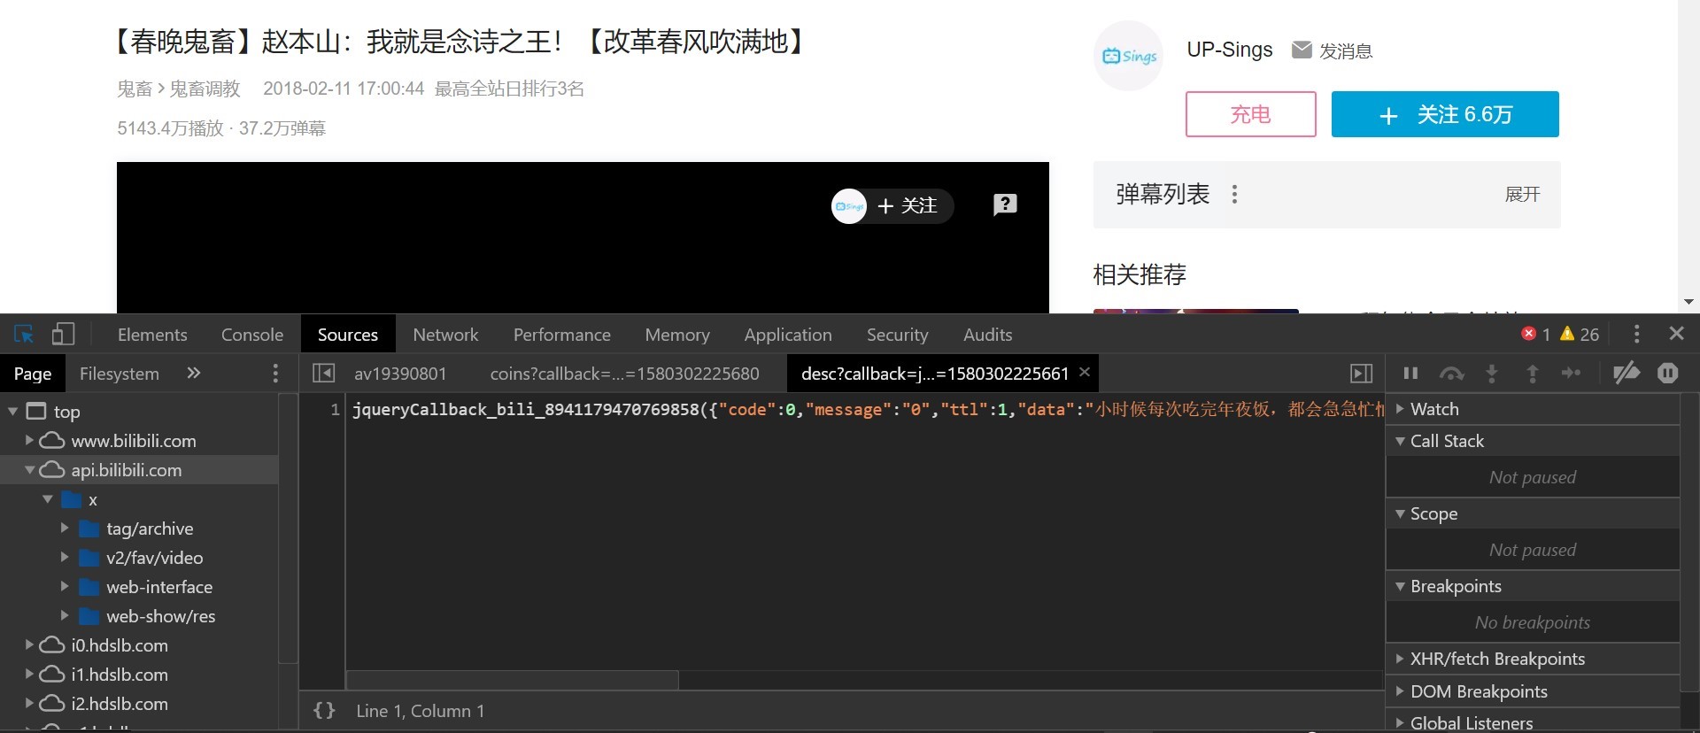Open the 鬼畜调教 category link

point(205,89)
